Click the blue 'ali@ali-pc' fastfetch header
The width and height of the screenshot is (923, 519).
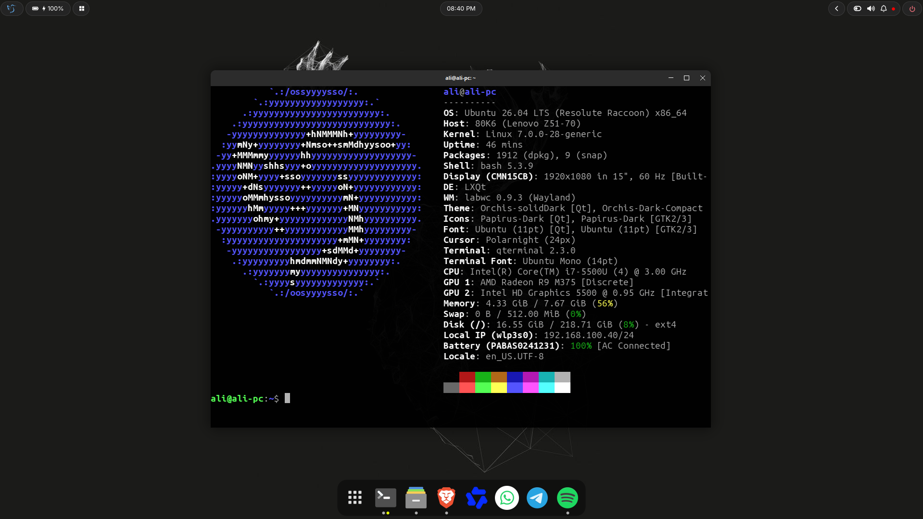point(469,92)
